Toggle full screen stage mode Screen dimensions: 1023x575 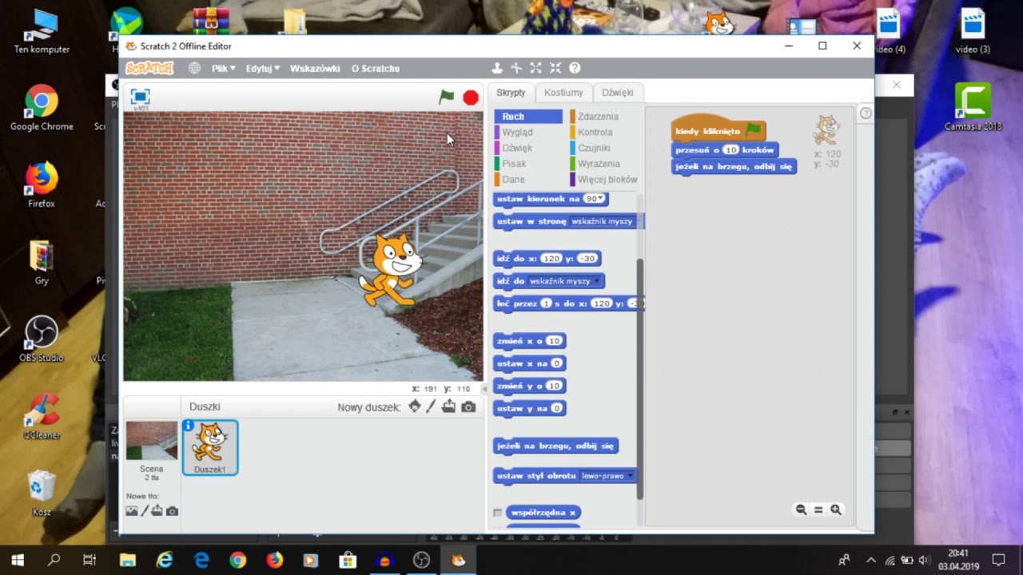tap(140, 96)
